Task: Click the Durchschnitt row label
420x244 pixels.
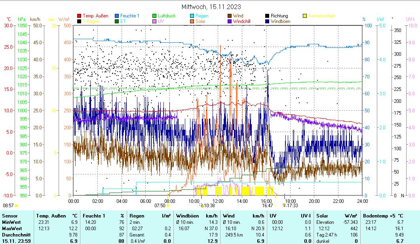Action: [15, 234]
